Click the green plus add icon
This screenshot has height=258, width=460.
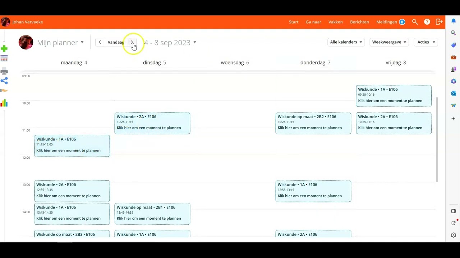[4, 48]
